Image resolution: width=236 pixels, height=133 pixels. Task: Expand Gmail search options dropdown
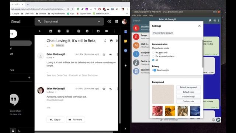point(99,21)
